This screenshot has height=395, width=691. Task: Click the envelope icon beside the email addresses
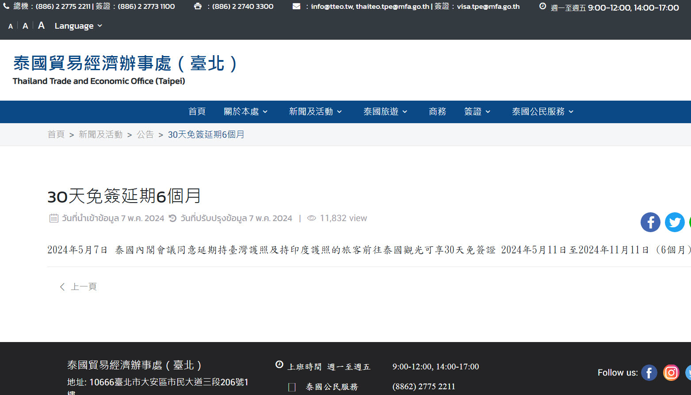pyautogui.click(x=295, y=6)
